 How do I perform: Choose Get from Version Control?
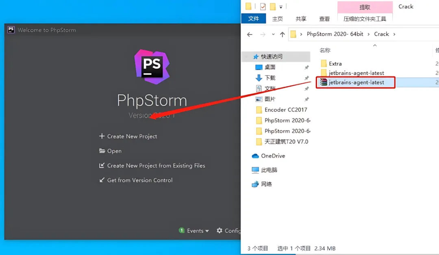[x=140, y=180]
